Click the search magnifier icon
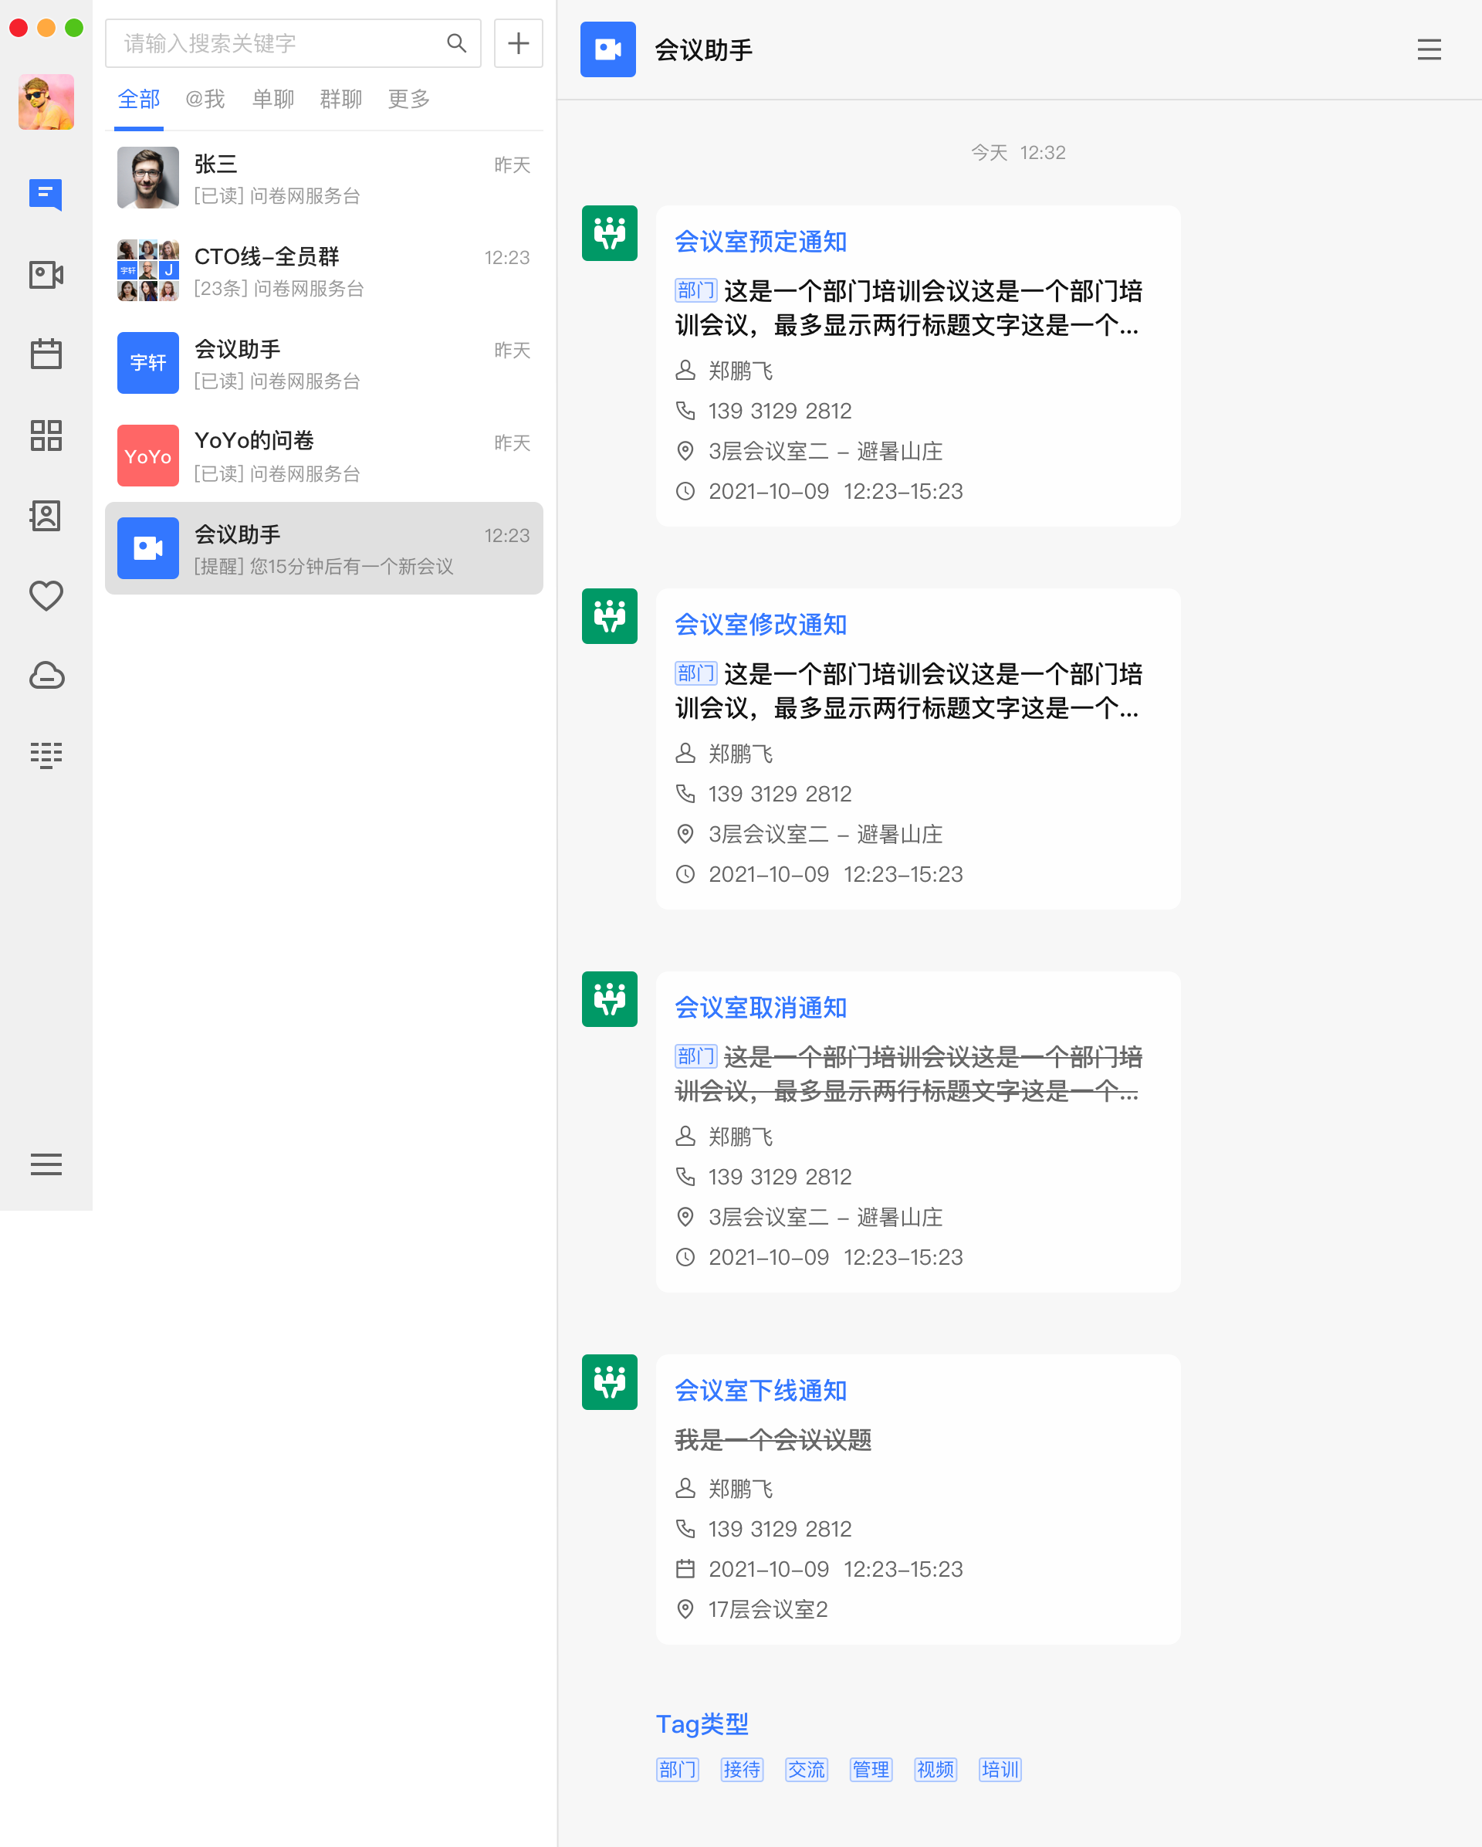The width and height of the screenshot is (1482, 1847). click(x=456, y=42)
